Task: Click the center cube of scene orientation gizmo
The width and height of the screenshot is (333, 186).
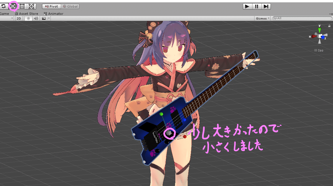Action: click(x=320, y=36)
